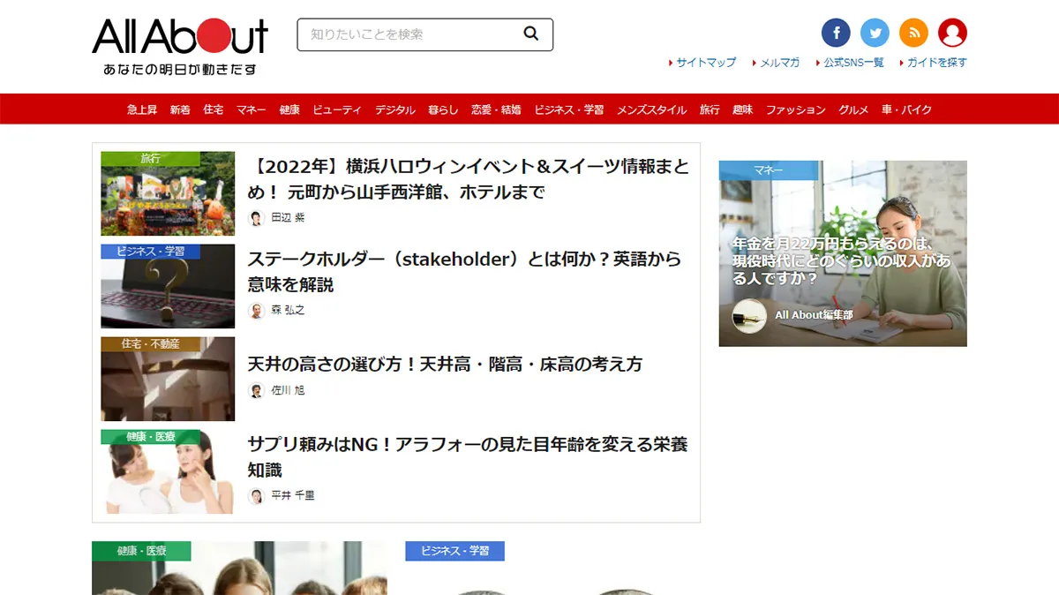The image size is (1059, 595).
Task: Click the orange RSS feed icon
Action: 913,34
